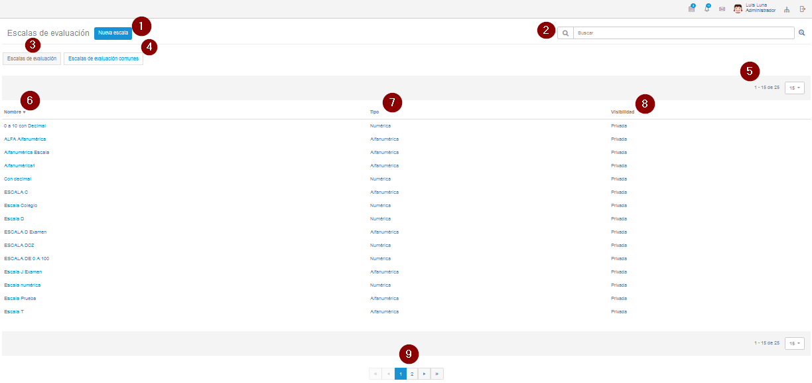The image size is (812, 383).
Task: Sort by the Tipo column header
Action: 374,112
